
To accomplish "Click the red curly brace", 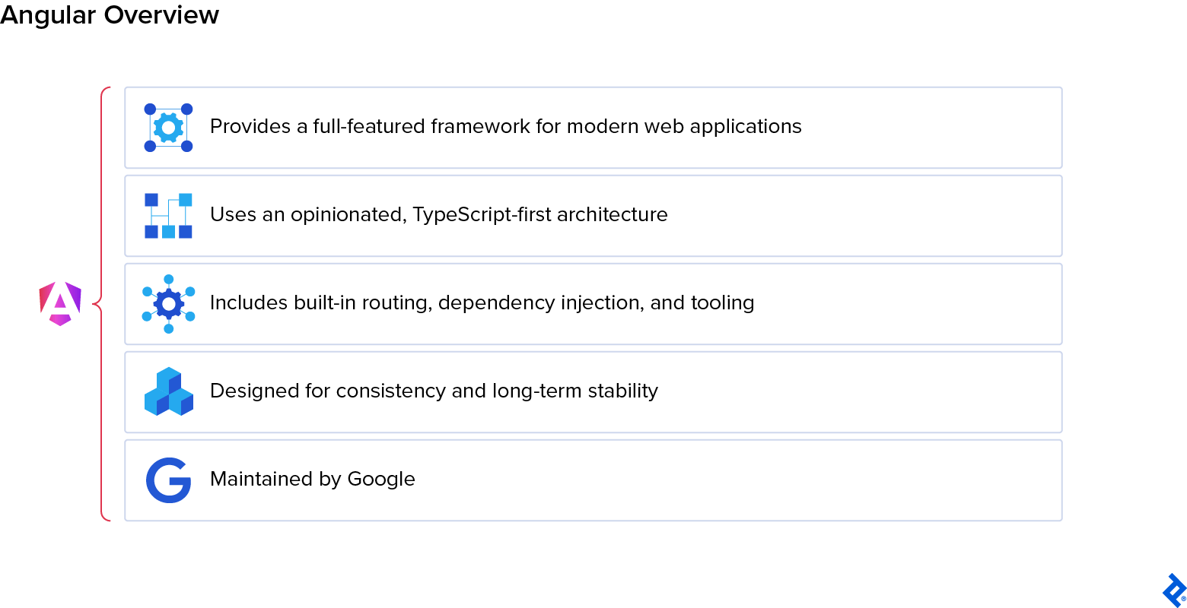I will 102,304.
